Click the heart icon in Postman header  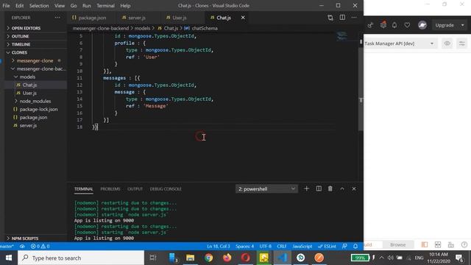point(407,25)
